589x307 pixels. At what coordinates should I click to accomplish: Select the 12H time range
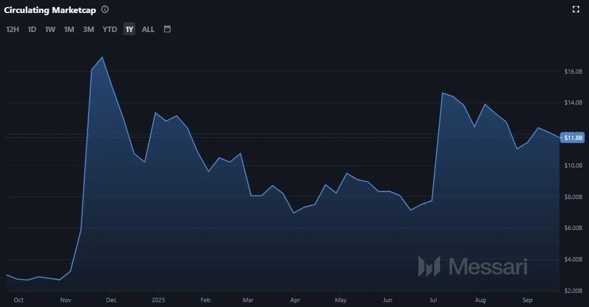(12, 29)
